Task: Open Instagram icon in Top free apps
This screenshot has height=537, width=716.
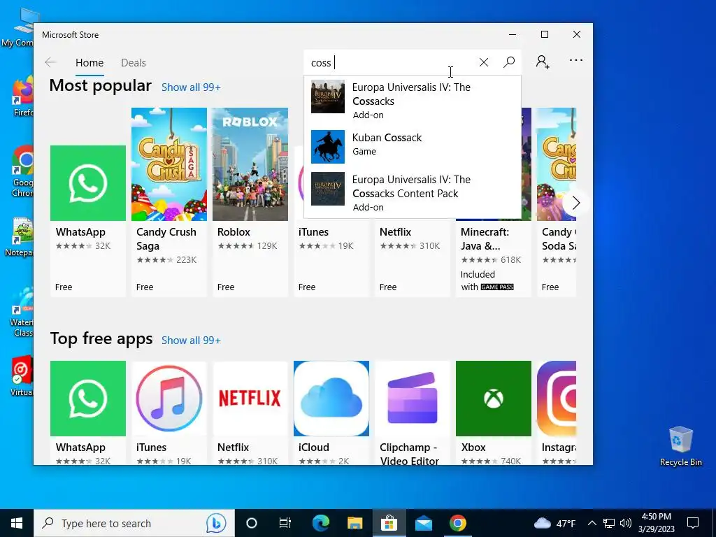Action: (x=557, y=398)
